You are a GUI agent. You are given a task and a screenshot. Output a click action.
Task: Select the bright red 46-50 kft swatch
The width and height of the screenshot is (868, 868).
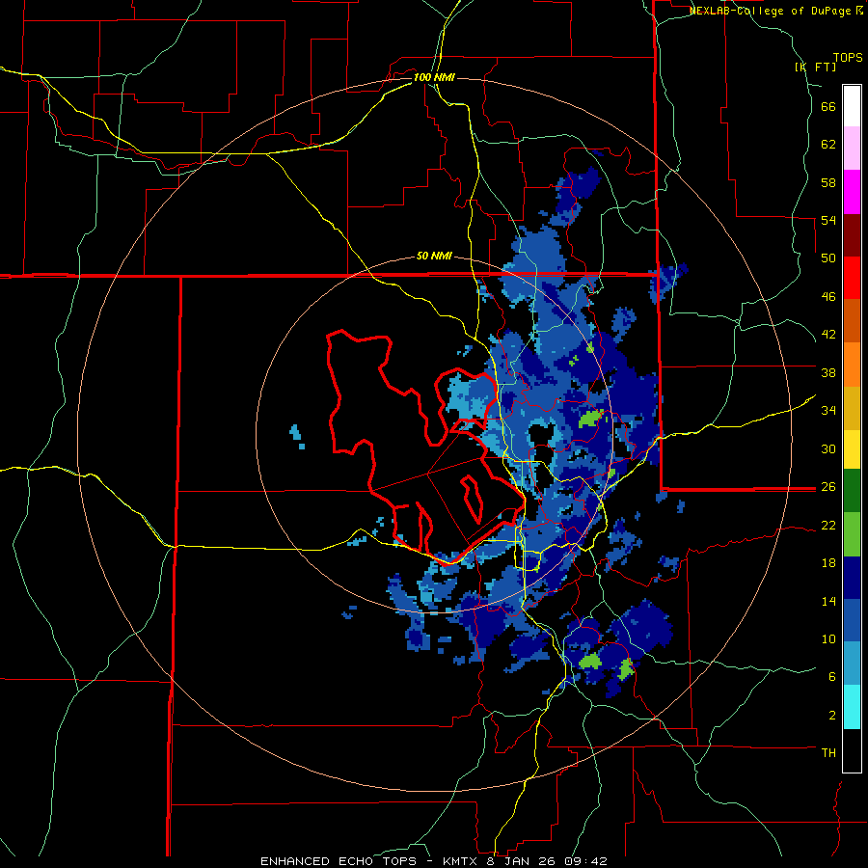point(852,278)
